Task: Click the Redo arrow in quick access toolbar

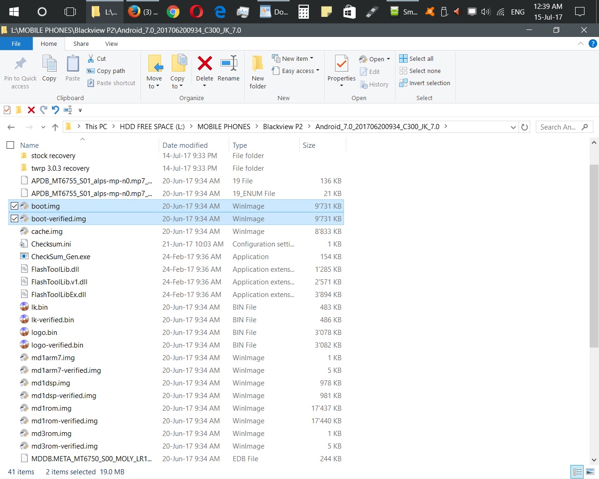Action: (44, 110)
